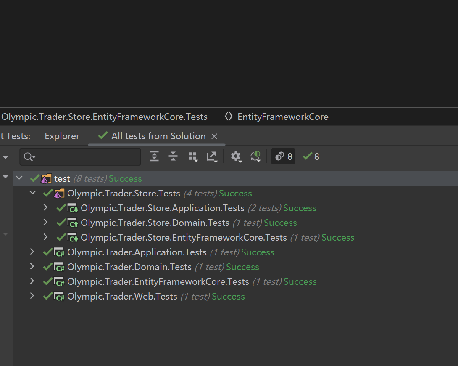Image resolution: width=458 pixels, height=366 pixels.
Task: Click the Export test results icon
Action: pos(212,157)
